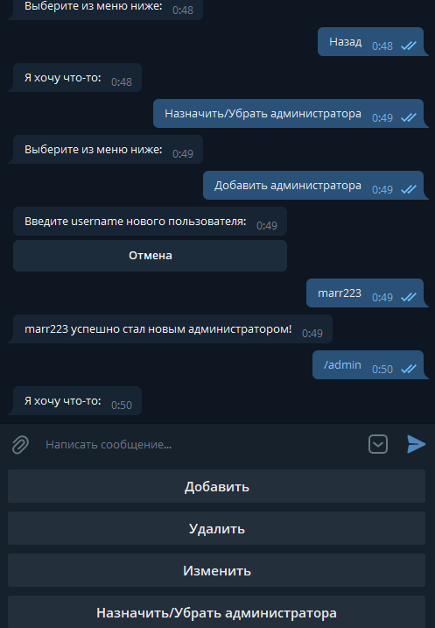This screenshot has width=435, height=628.
Task: Click the Удалить keyboard button
Action: tap(216, 528)
